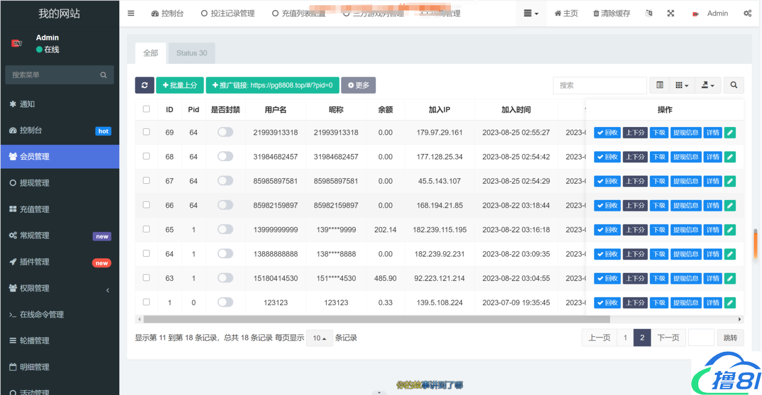Open the settings gears icon at top-right
This screenshot has width=762, height=395.
point(747,14)
